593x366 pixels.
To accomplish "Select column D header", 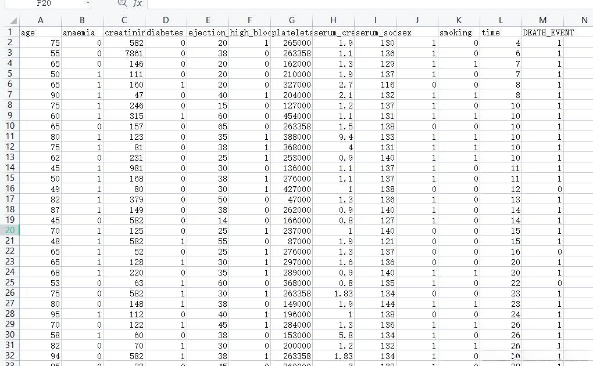I will point(166,20).
